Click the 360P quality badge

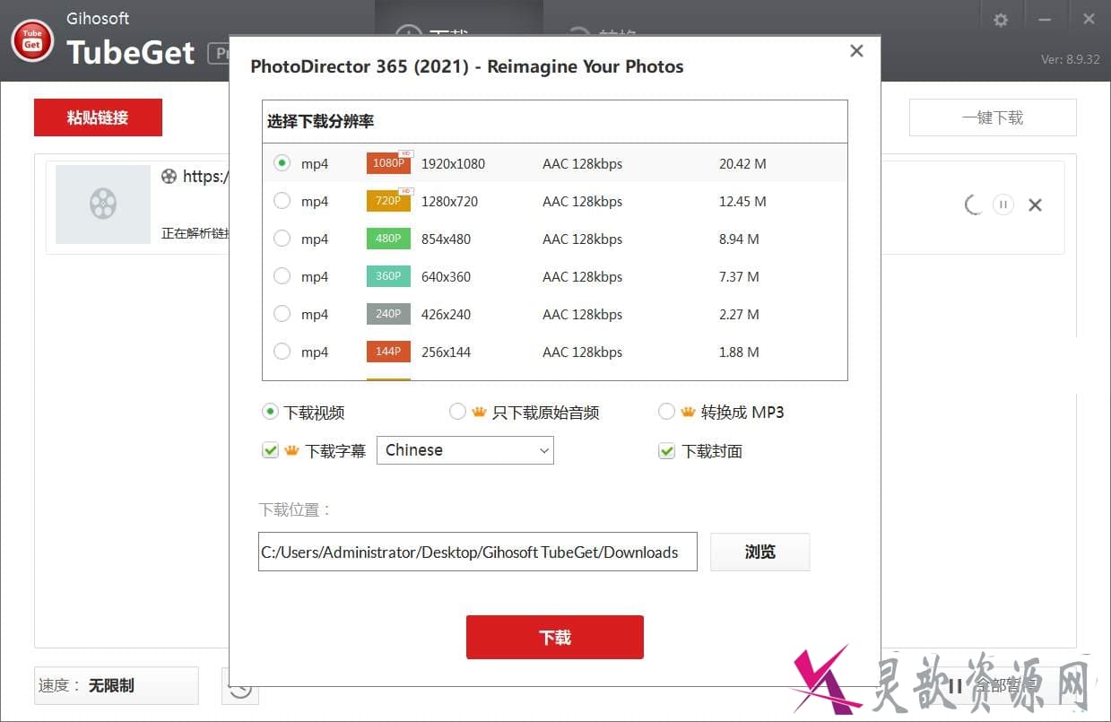pyautogui.click(x=388, y=276)
